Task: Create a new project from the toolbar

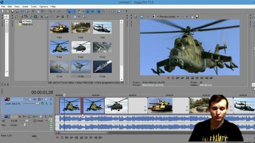Action: click(x=3, y=11)
